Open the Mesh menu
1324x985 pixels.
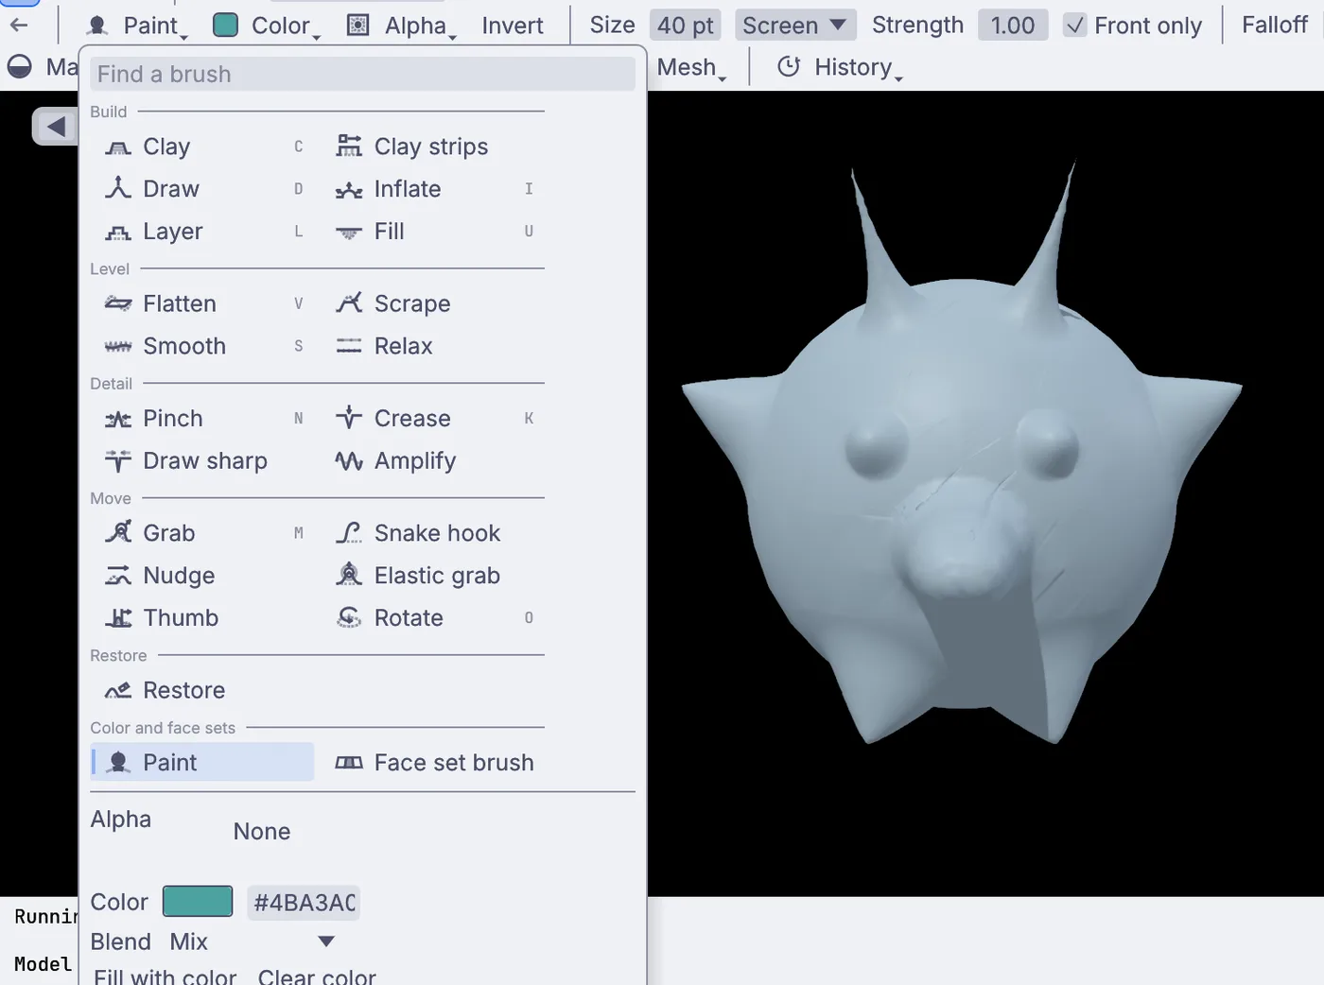[691, 67]
